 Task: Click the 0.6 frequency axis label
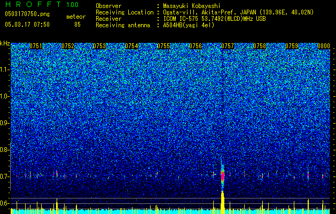point(4,203)
